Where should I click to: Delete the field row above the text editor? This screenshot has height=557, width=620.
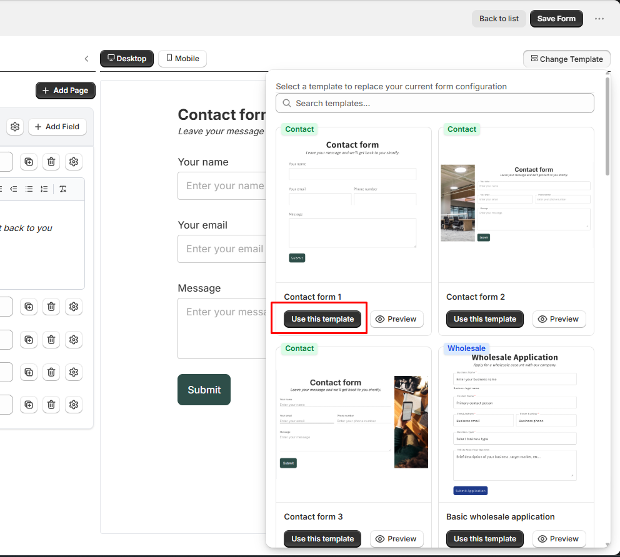click(51, 162)
